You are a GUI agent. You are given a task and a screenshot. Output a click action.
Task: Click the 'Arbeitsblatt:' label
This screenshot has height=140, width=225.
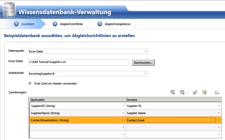click(x=16, y=73)
